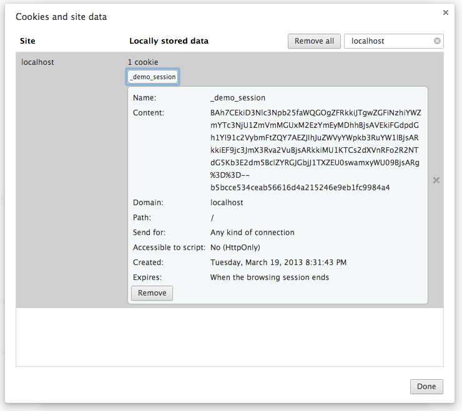462x411 pixels.
Task: Close the Cookies and site data dialog
Action: [x=446, y=12]
